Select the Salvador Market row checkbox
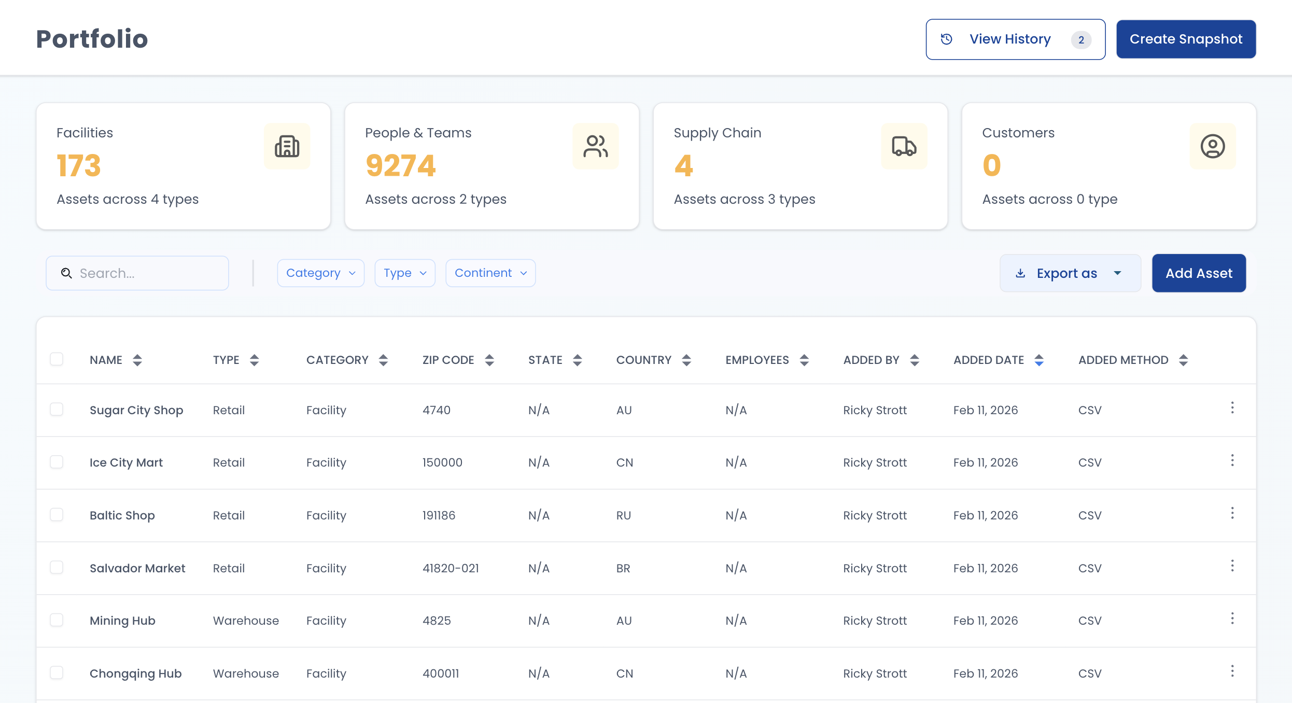Screen dimensions: 1292x703 pos(57,567)
